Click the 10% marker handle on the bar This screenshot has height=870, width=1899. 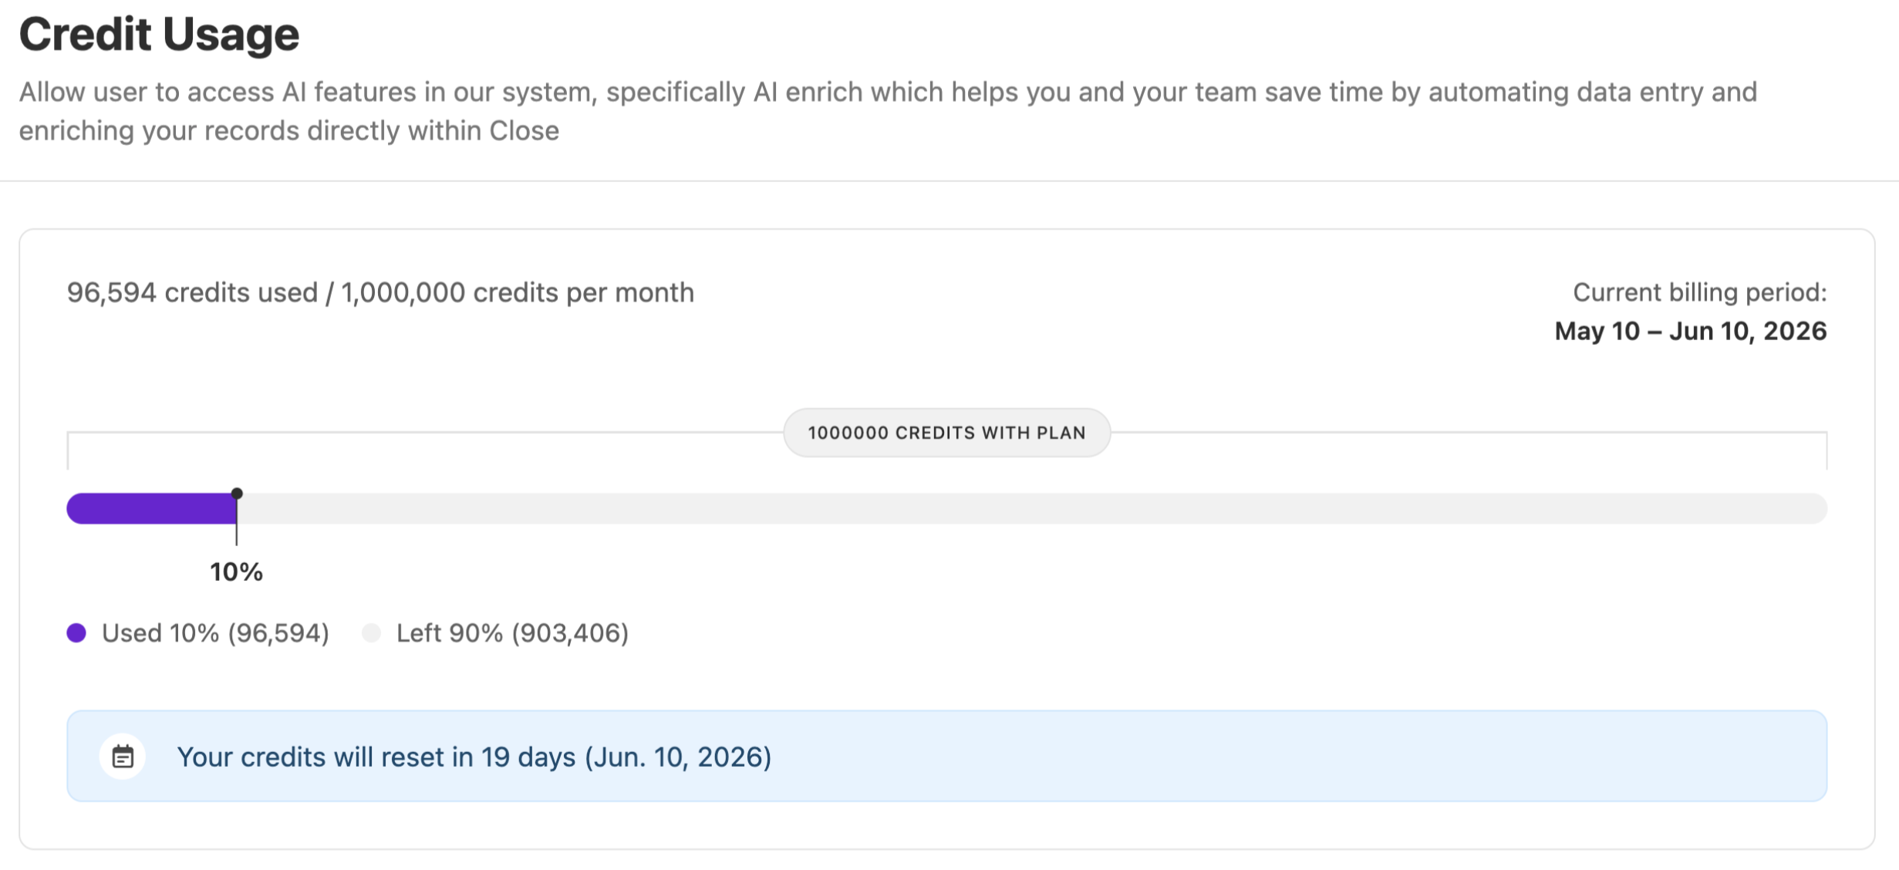click(x=237, y=494)
